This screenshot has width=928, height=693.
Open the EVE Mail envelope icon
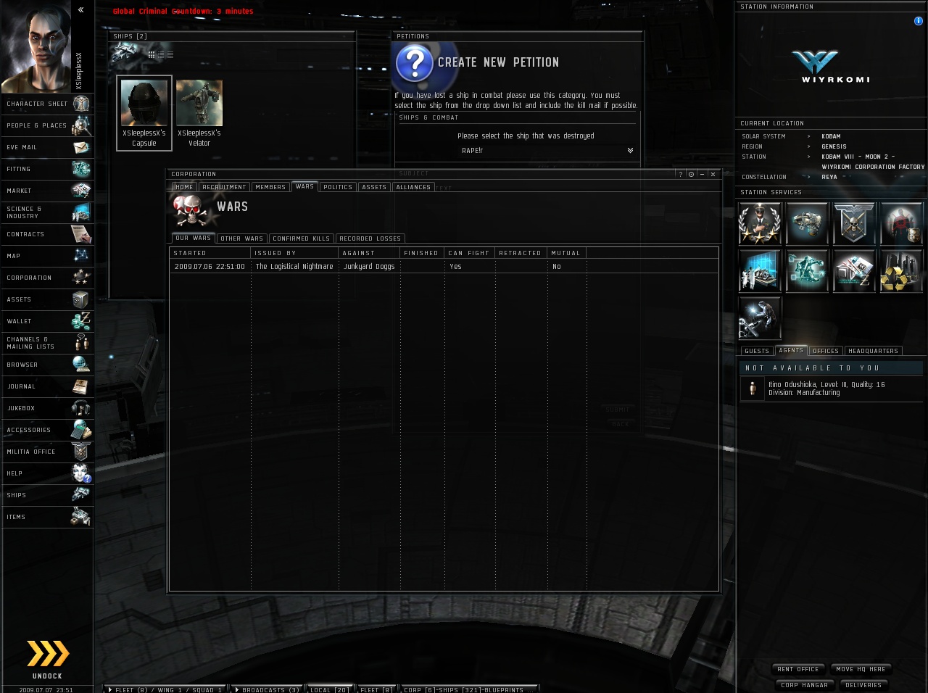pos(80,147)
